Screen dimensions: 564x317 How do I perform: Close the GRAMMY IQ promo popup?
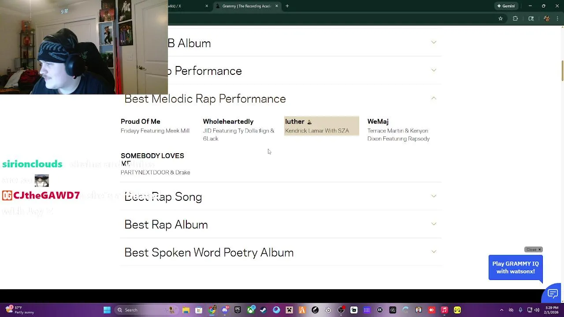point(533,250)
